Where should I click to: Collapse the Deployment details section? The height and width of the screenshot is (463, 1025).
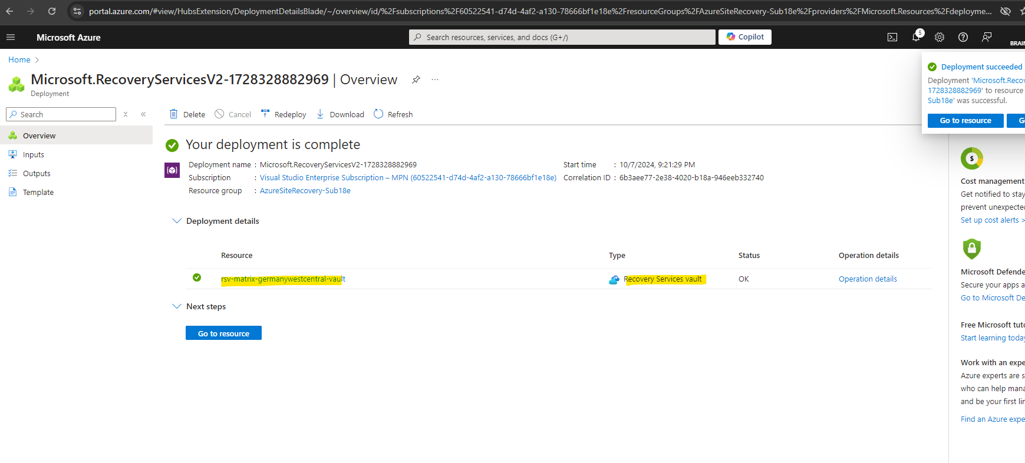pyautogui.click(x=176, y=221)
